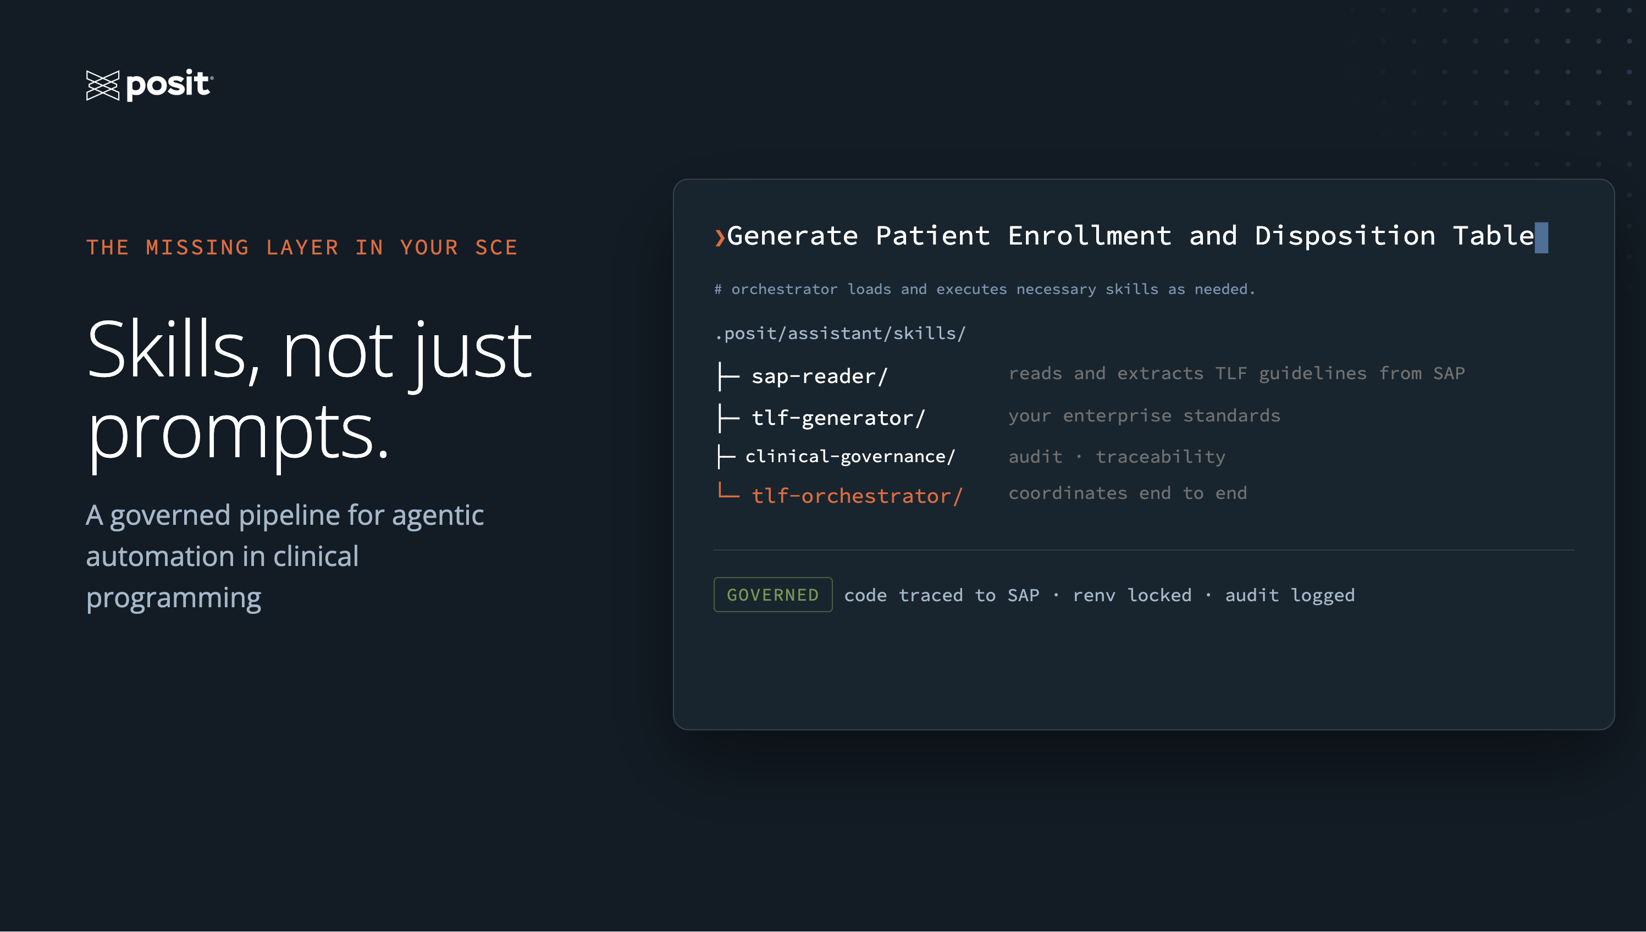
Task: Click the tree branch next to sap-reader/
Action: coord(728,376)
